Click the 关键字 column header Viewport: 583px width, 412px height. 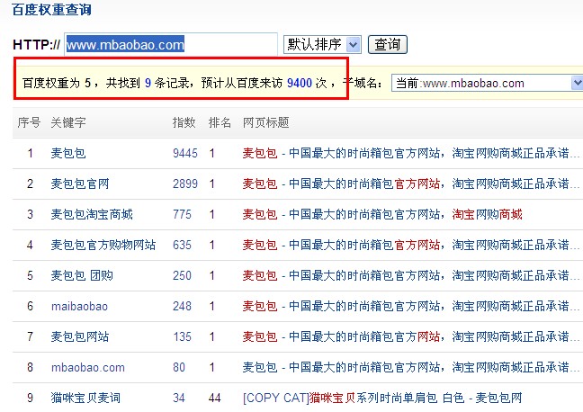[x=68, y=122]
